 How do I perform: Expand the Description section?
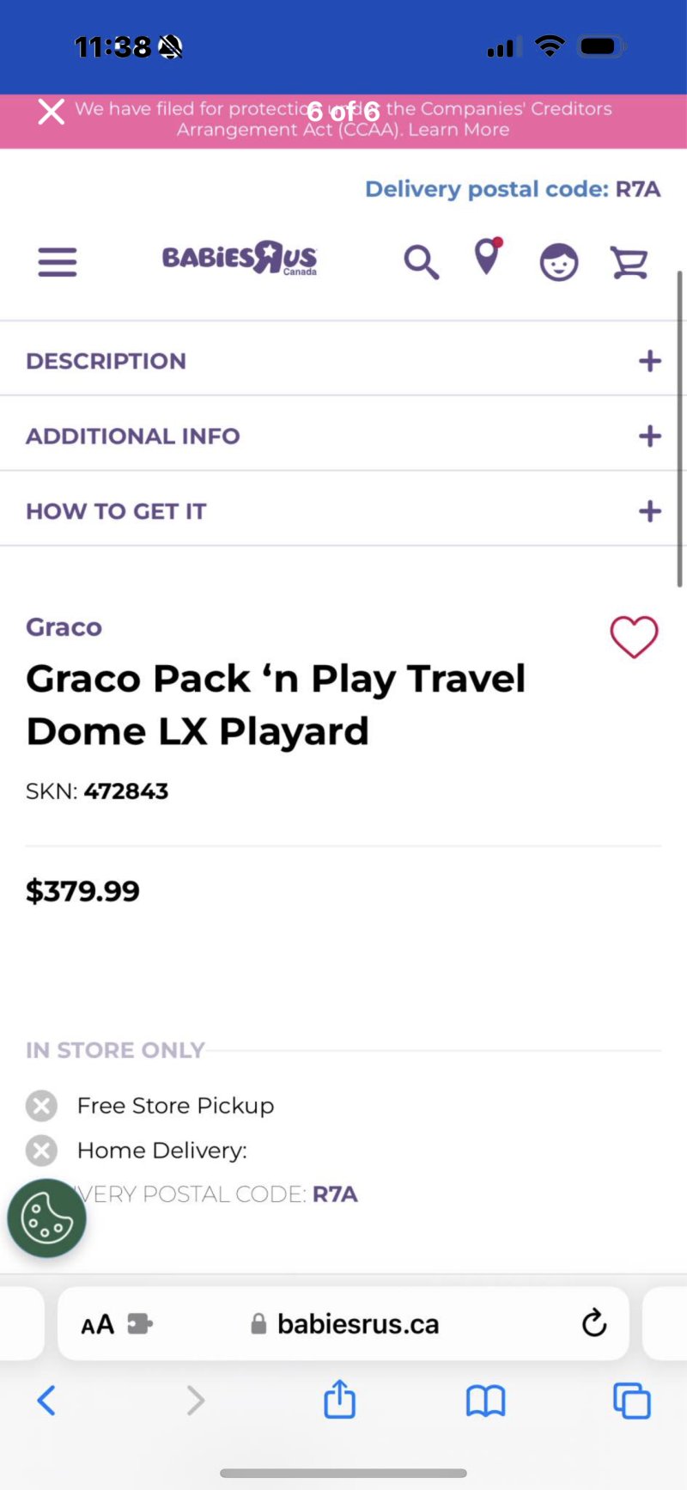[649, 361]
